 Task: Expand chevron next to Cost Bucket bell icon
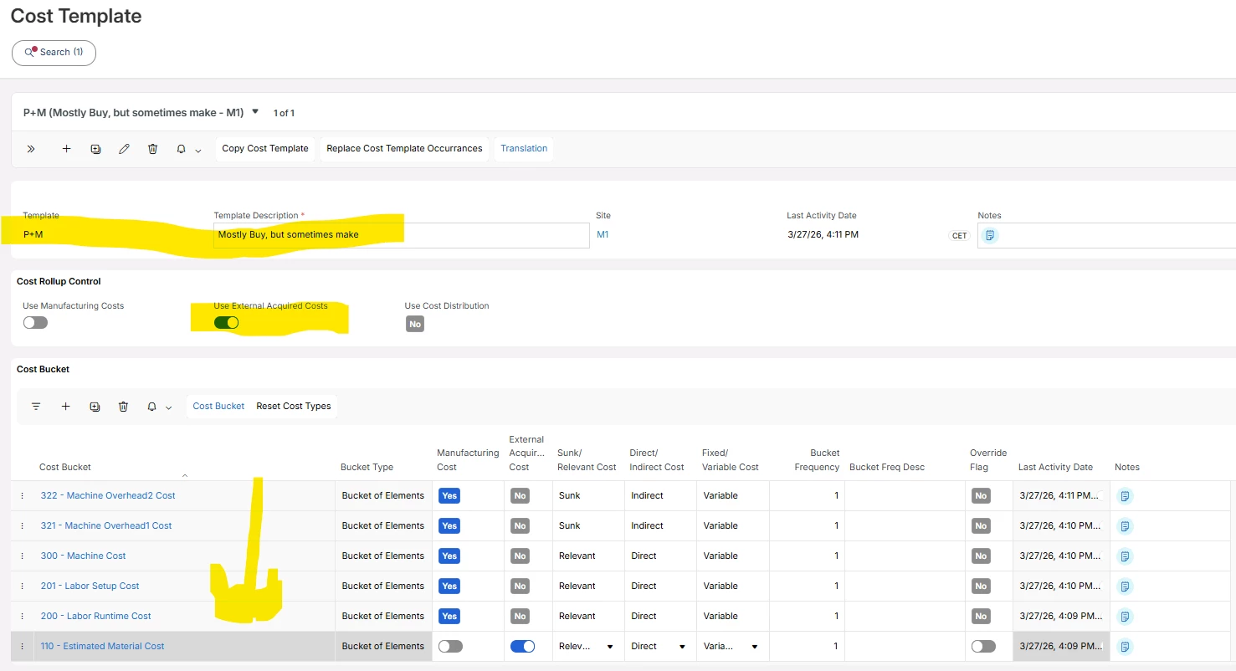click(x=169, y=408)
